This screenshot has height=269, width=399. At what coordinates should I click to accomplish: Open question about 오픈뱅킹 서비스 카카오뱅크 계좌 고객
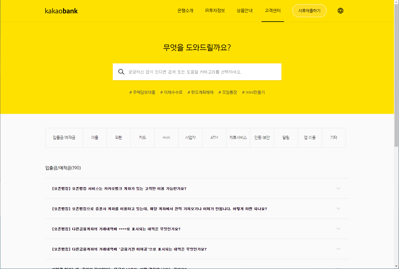pyautogui.click(x=119, y=188)
